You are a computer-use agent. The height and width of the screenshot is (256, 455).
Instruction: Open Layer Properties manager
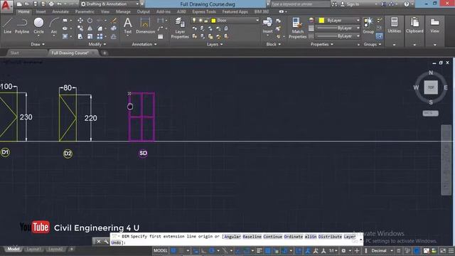pyautogui.click(x=180, y=28)
